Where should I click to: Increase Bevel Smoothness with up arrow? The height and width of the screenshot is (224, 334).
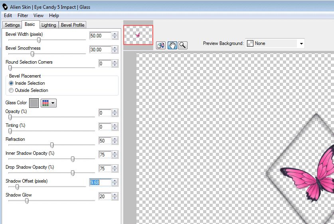point(115,48)
